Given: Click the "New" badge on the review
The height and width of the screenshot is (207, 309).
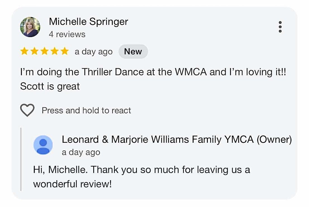Looking at the screenshot, I should [x=133, y=51].
